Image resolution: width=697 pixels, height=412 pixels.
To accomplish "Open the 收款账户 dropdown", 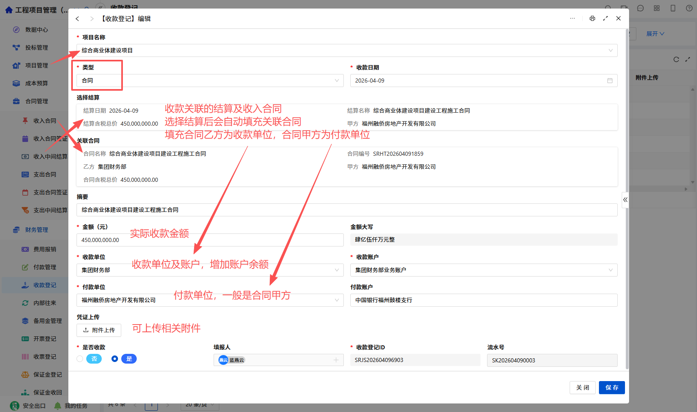I will tap(484, 270).
